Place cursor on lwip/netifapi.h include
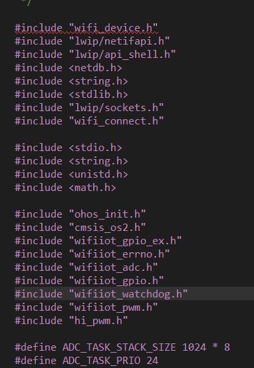Viewport: 254px width, 368px height. click(92, 41)
